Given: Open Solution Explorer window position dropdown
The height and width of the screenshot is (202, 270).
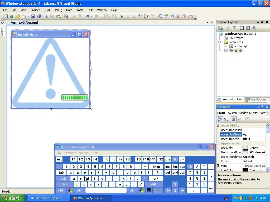Looking at the screenshot, I should click(258, 22).
